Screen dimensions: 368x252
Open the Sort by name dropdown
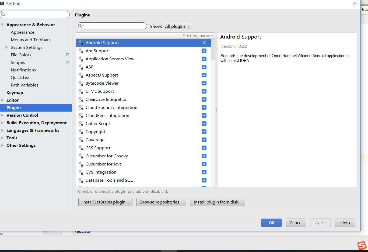pos(198,36)
